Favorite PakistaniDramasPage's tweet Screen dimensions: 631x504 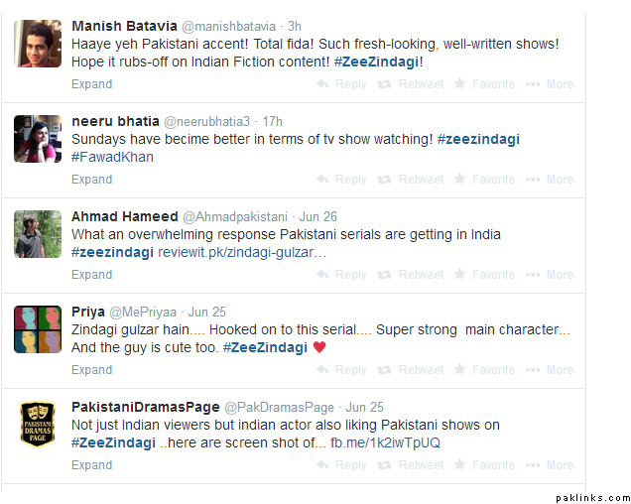tap(484, 465)
